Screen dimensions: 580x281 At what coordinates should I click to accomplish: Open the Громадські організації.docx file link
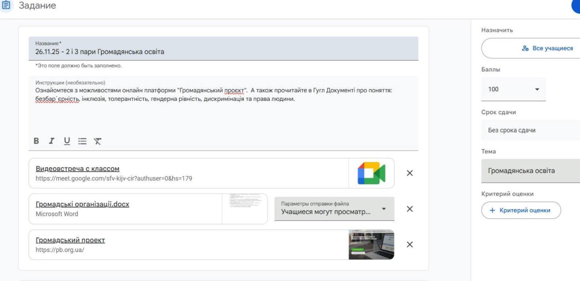point(82,204)
